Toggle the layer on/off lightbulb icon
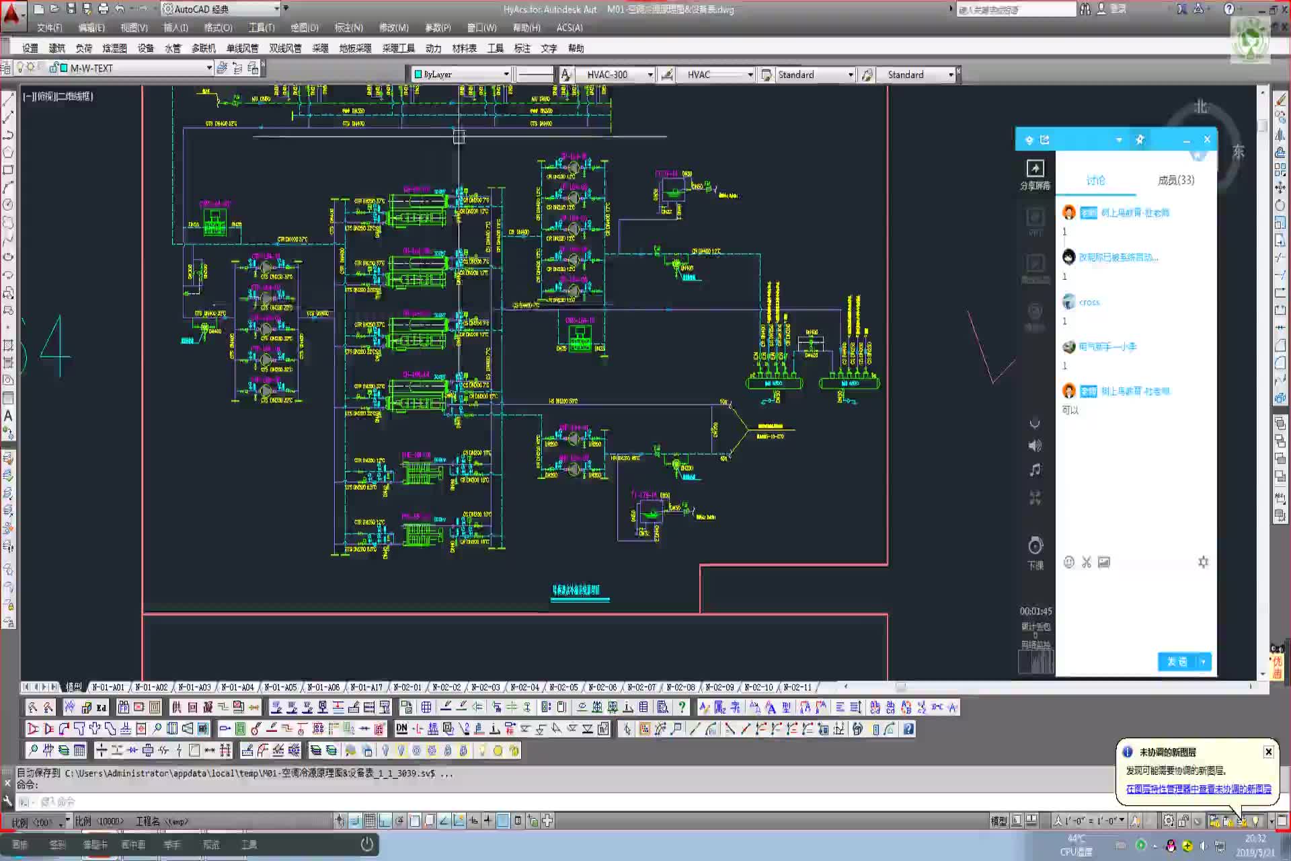This screenshot has width=1291, height=861. point(21,68)
